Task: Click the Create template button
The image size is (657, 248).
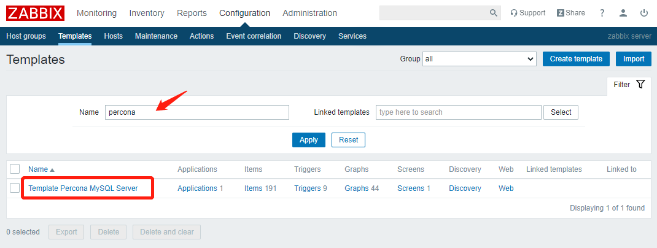Action: [x=576, y=59]
